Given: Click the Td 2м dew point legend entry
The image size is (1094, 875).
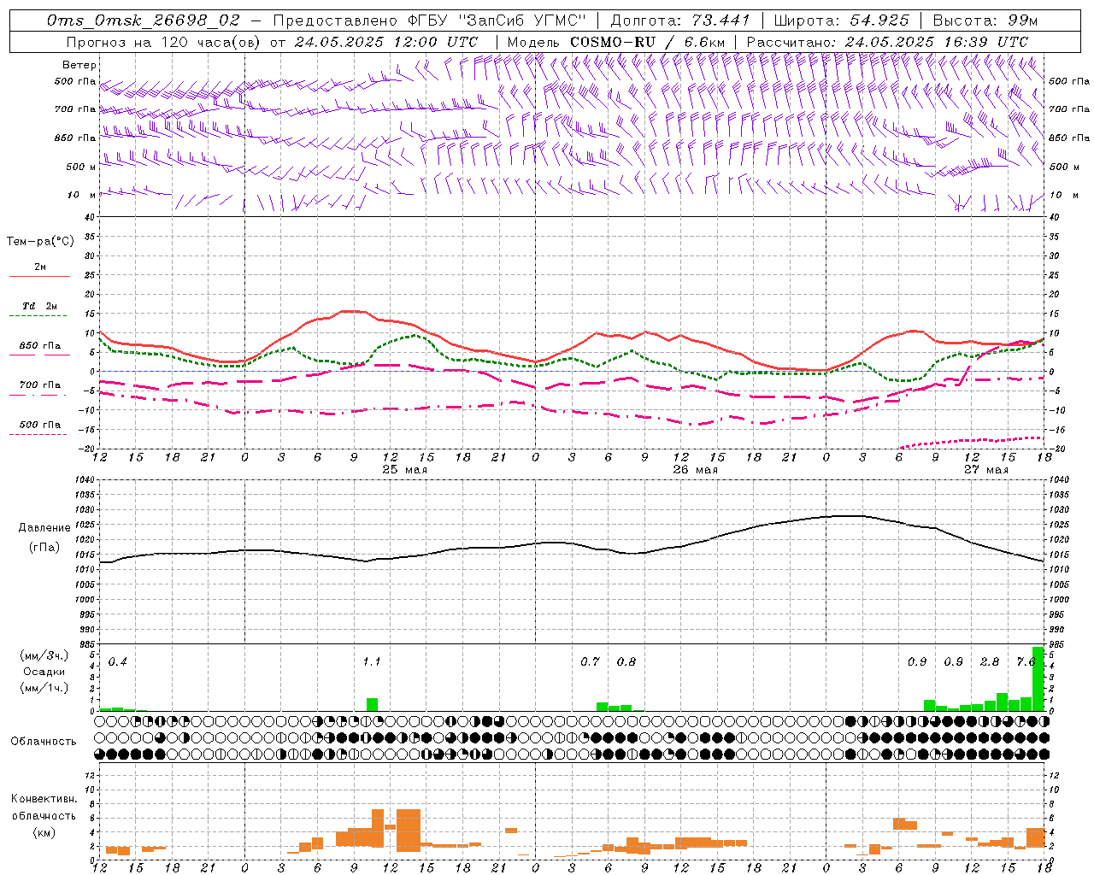Looking at the screenshot, I should pyautogui.click(x=40, y=306).
